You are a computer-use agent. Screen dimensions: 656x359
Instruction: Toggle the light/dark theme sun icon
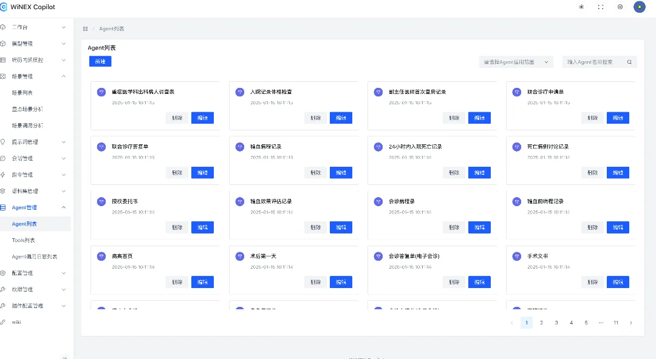(x=581, y=7)
